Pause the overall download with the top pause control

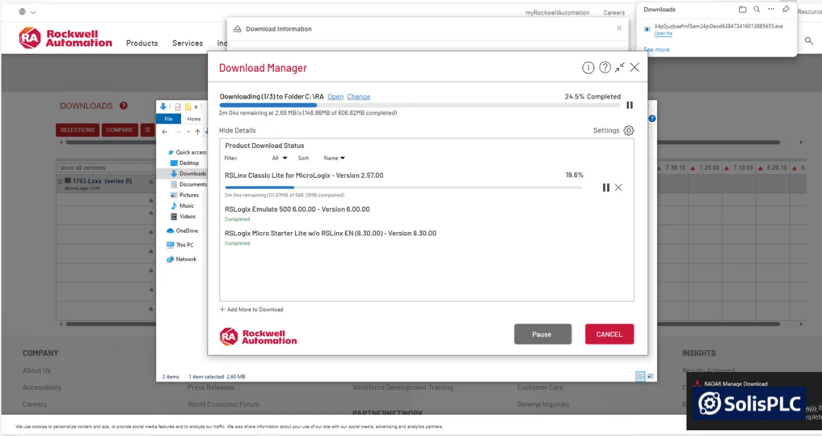(629, 105)
